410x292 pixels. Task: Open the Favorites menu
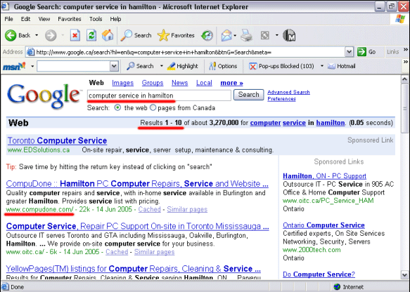(x=70, y=19)
